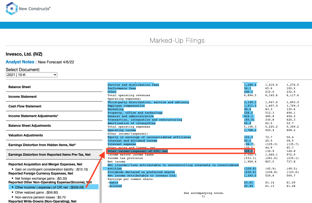Image resolution: width=312 pixels, height=203 pixels.
Task: Select the ($509.00) CIP item in the left list
Action: [49, 187]
